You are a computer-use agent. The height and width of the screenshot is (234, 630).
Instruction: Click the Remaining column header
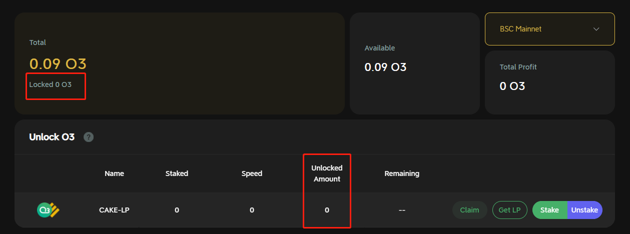(402, 173)
